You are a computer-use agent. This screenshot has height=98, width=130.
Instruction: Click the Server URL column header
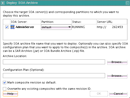112,22
